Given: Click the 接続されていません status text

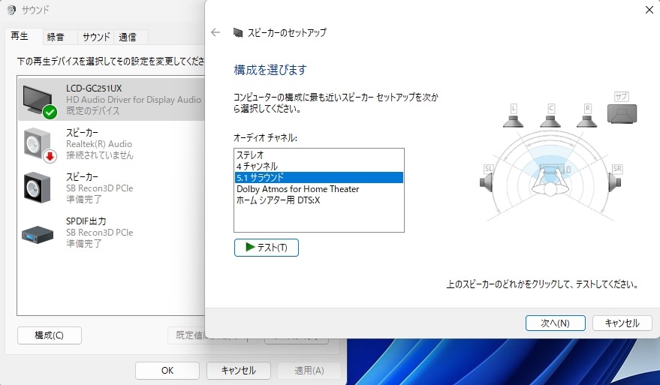Looking at the screenshot, I should point(99,155).
